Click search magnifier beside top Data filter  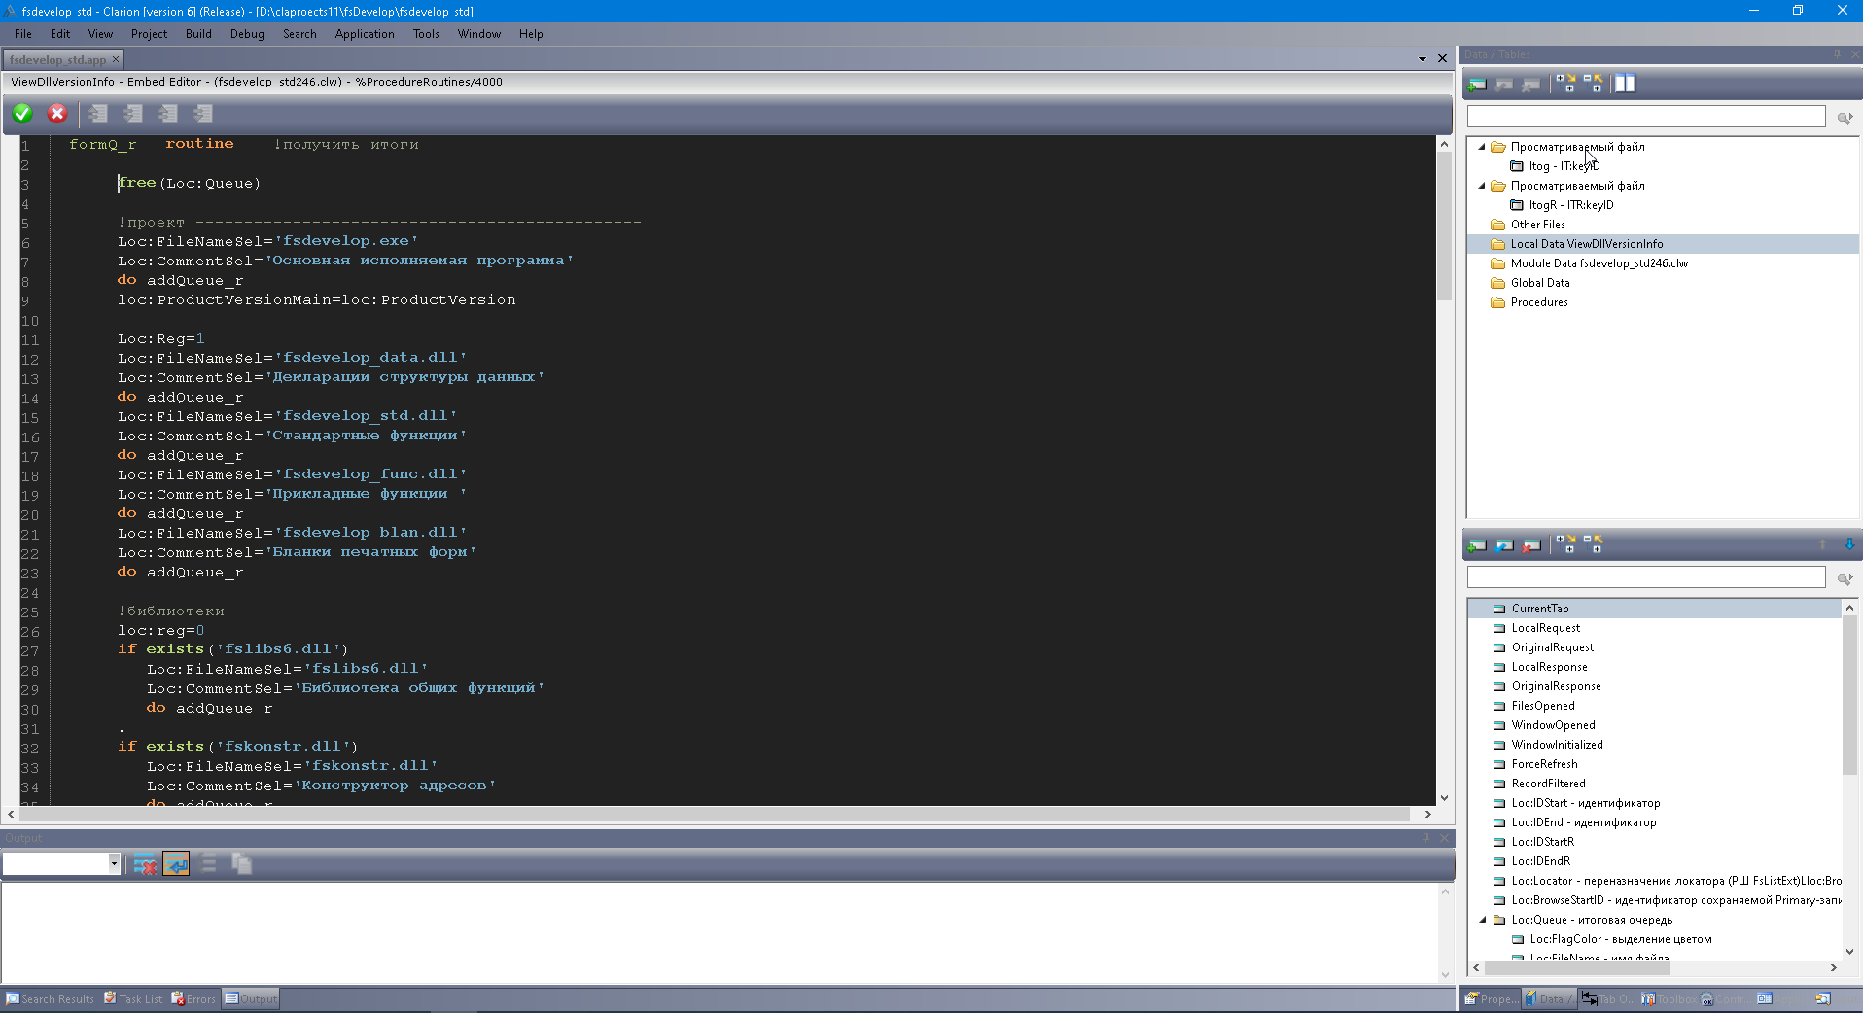[1845, 118]
